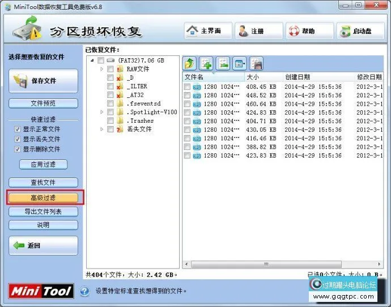Select JPG icon of 388.82 KB file

[x=197, y=147]
